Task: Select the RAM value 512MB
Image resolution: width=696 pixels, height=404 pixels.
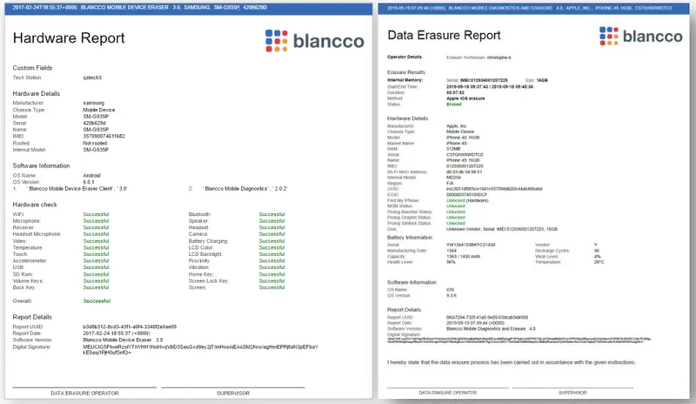Action: tap(453, 149)
